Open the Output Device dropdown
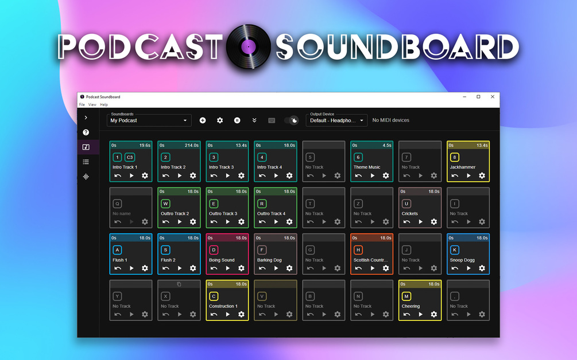The width and height of the screenshot is (577, 360). click(336, 120)
